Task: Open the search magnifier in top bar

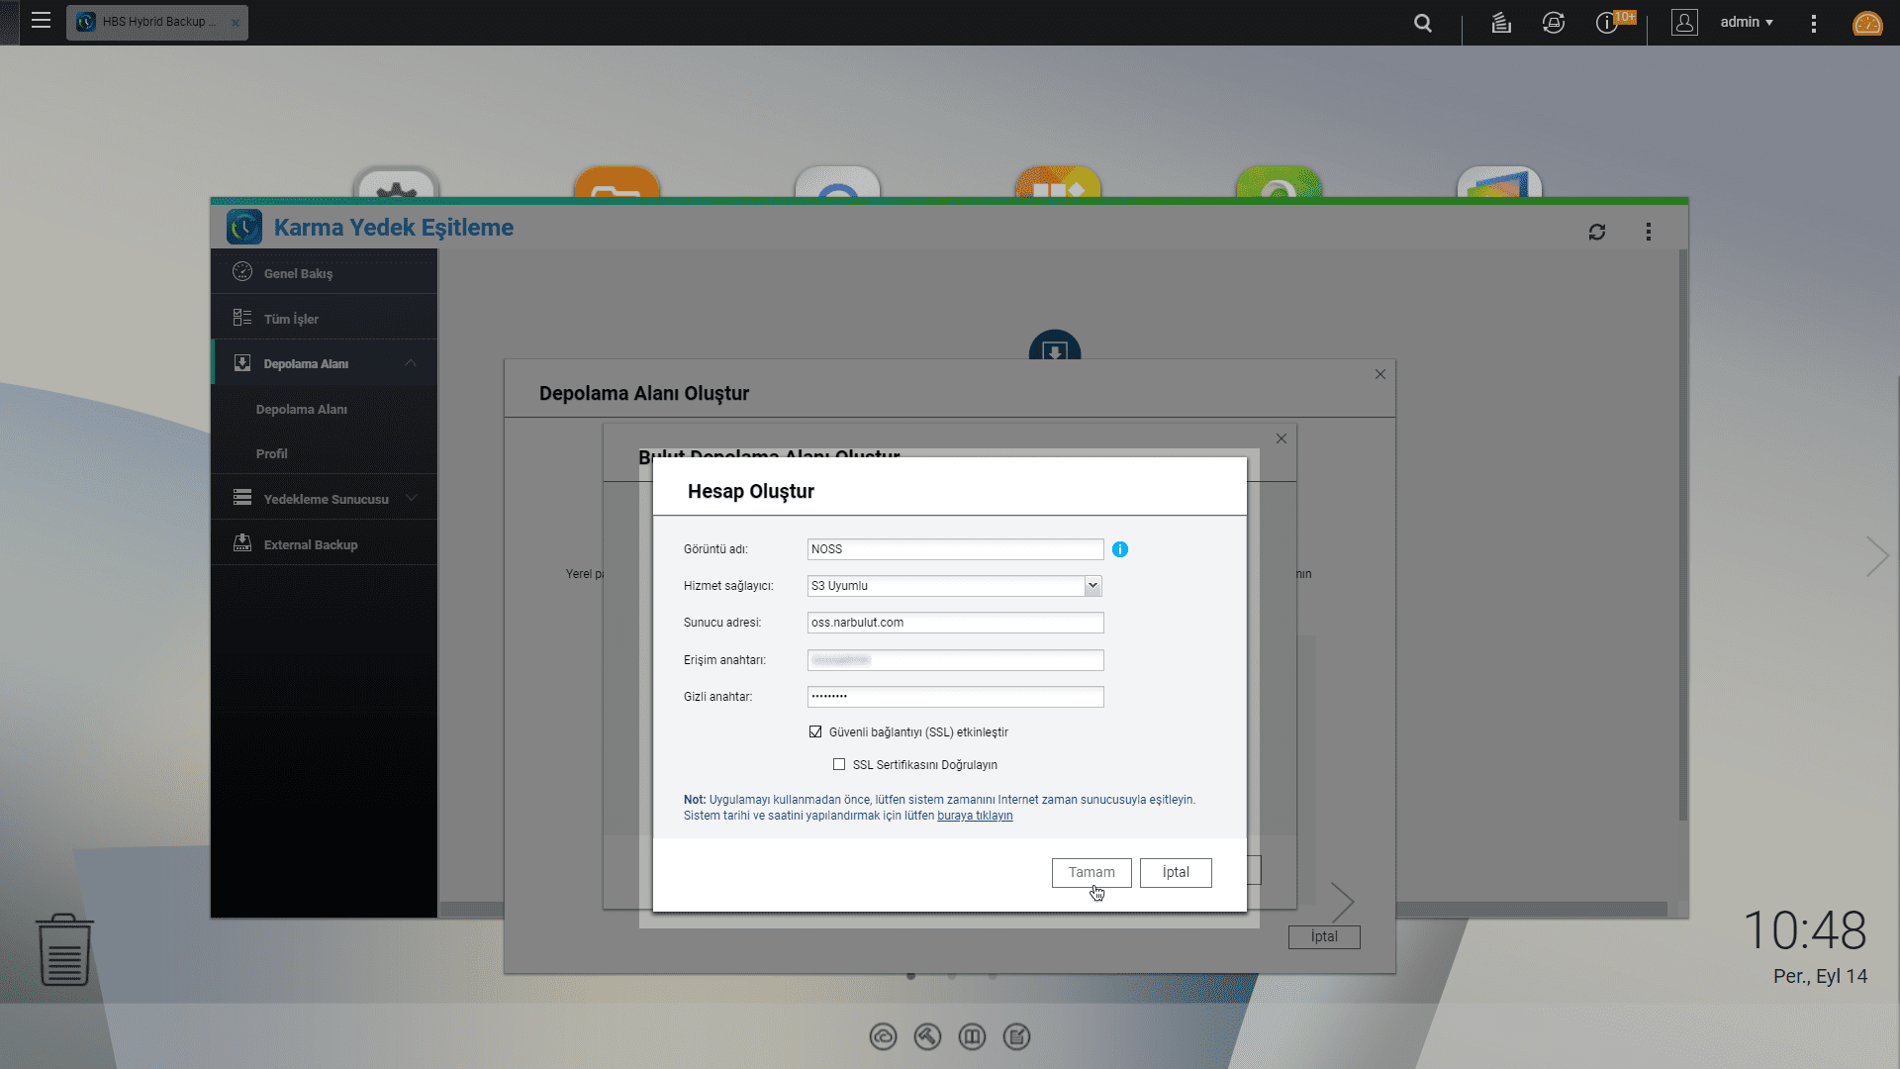Action: tap(1423, 22)
